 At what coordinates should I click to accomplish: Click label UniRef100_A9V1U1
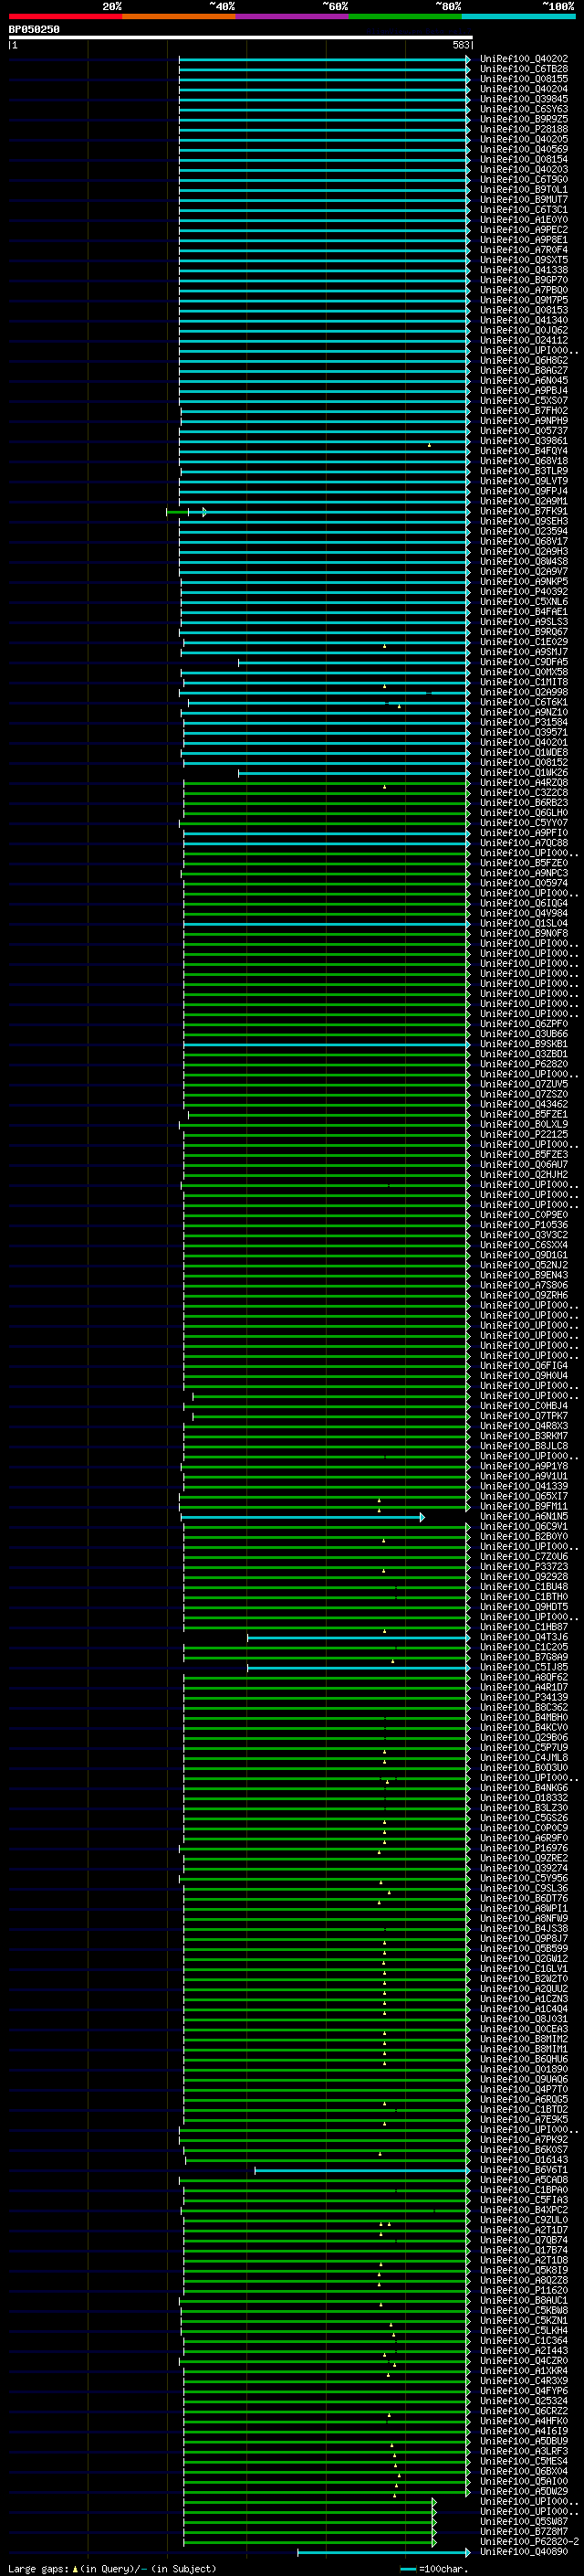pyautogui.click(x=523, y=1476)
